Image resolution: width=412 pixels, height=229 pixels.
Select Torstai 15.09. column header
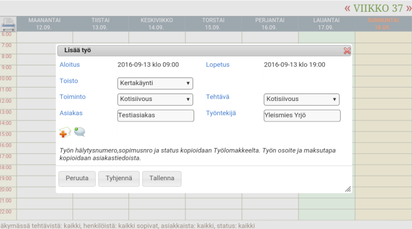point(213,24)
